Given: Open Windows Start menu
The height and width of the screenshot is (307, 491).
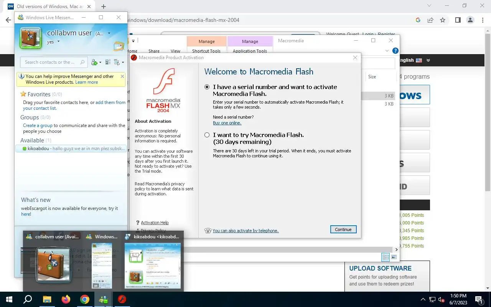Looking at the screenshot, I should [9, 299].
